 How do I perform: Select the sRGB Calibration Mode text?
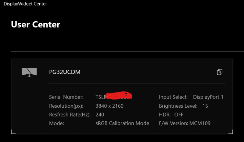tap(122, 123)
